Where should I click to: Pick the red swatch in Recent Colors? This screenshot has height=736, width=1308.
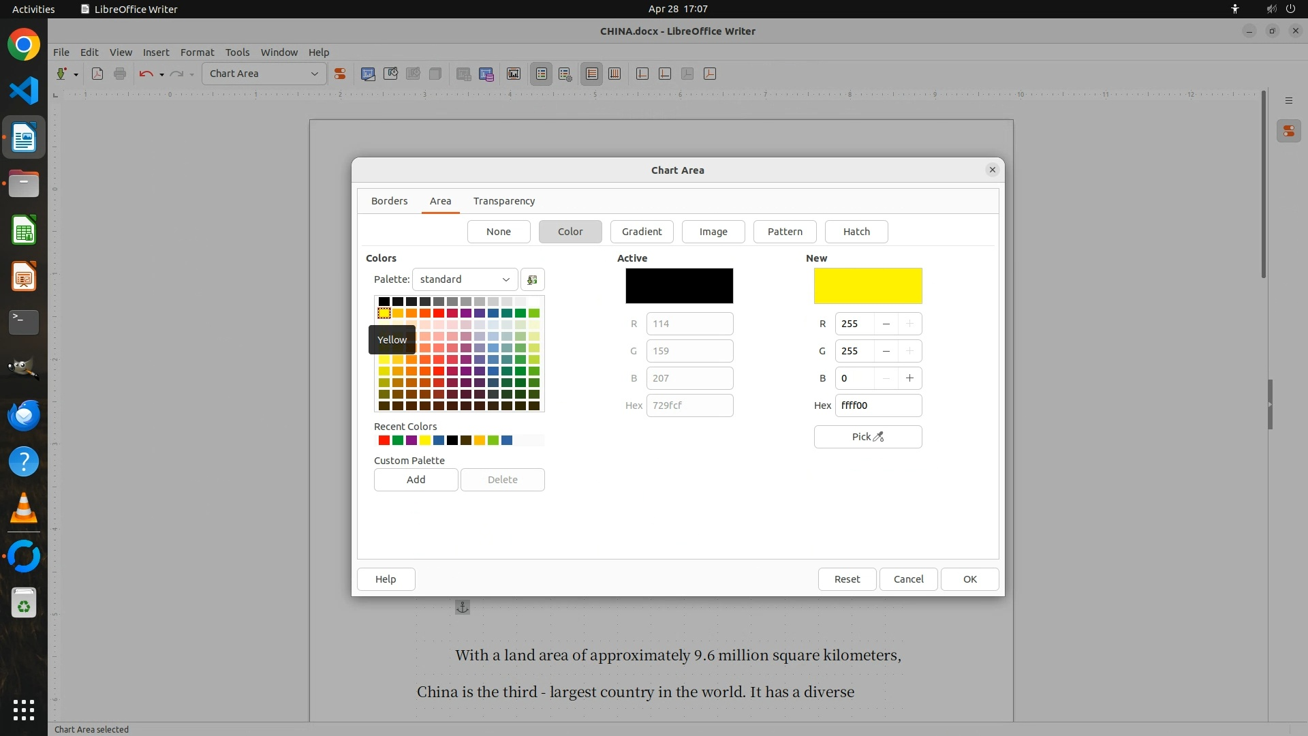click(x=384, y=440)
